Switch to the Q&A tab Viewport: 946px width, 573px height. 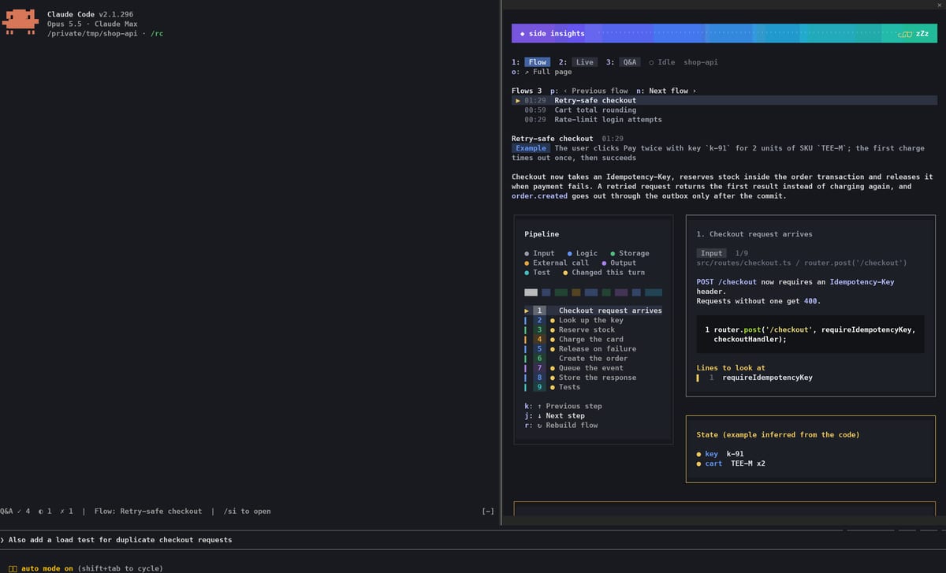point(629,62)
